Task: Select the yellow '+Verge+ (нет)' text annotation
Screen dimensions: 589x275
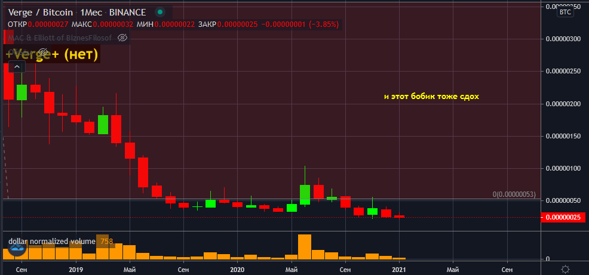Action: (51, 55)
